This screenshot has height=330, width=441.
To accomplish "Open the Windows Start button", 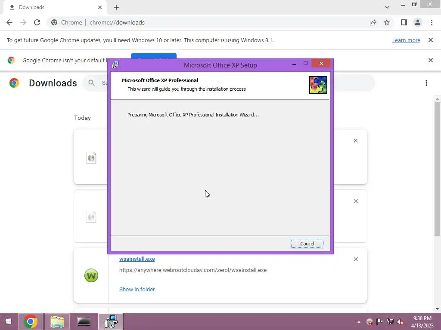I will coord(9,321).
